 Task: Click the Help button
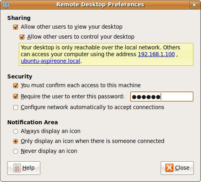(24, 168)
